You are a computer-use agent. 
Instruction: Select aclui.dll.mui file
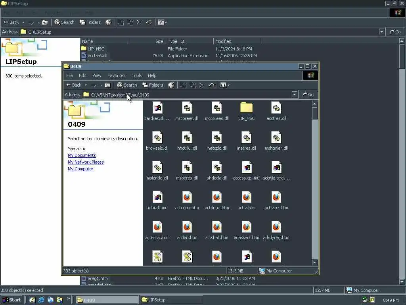click(157, 201)
